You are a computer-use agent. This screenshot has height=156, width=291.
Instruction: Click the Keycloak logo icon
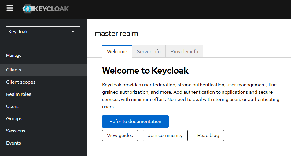[x=28, y=9]
